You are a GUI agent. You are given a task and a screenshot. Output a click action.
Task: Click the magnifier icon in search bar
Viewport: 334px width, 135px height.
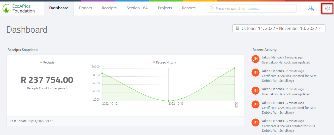pyautogui.click(x=212, y=8)
